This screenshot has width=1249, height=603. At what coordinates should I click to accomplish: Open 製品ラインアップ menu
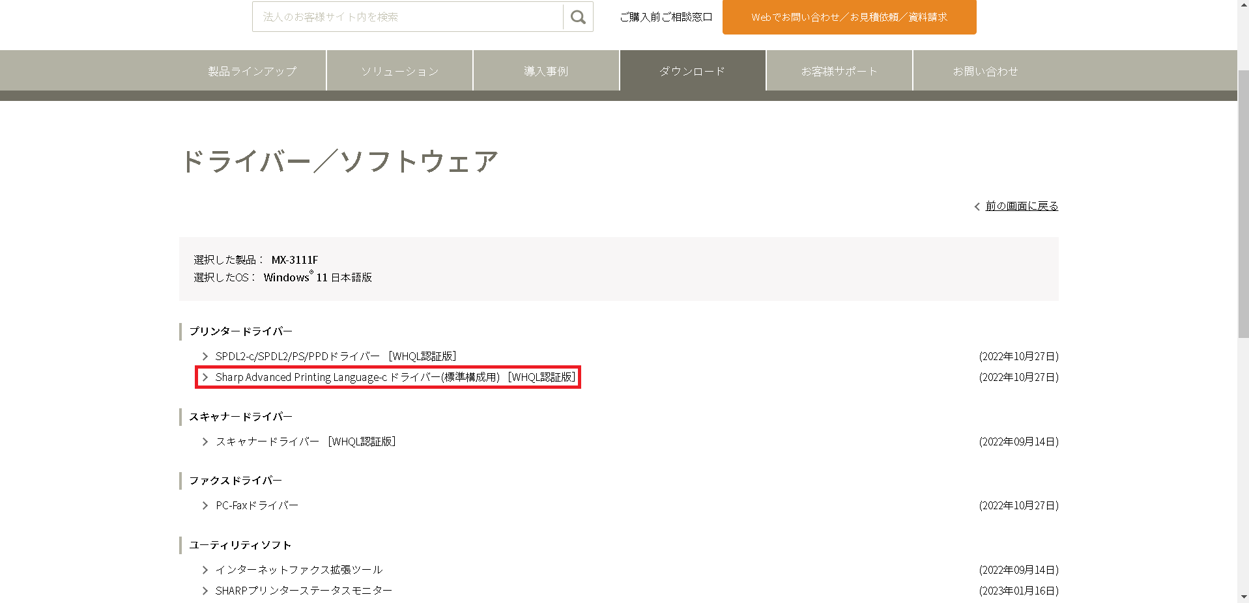(252, 71)
